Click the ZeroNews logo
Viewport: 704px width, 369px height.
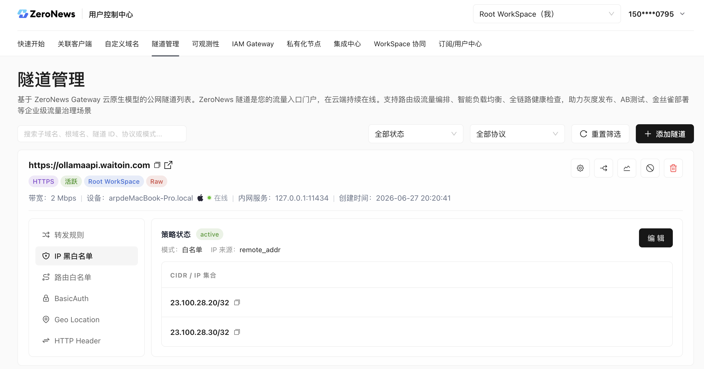tap(46, 14)
